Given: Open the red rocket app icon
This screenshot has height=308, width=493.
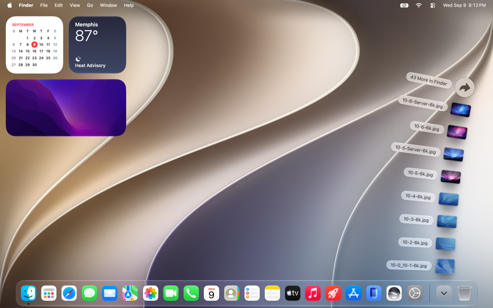Looking at the screenshot, I should (333, 293).
